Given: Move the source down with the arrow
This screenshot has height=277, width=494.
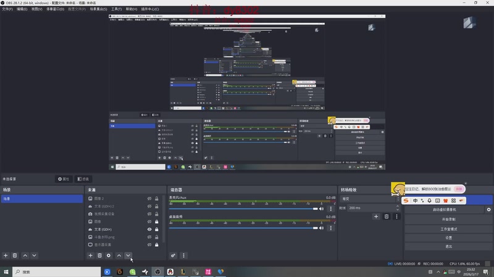Looking at the screenshot, I should click(x=128, y=255).
